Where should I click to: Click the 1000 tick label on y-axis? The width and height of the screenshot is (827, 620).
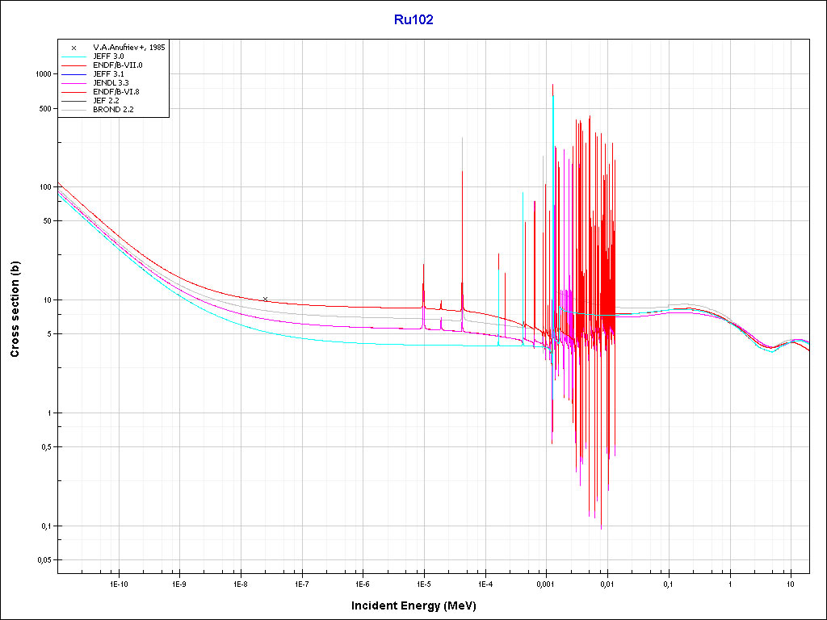tap(40, 74)
